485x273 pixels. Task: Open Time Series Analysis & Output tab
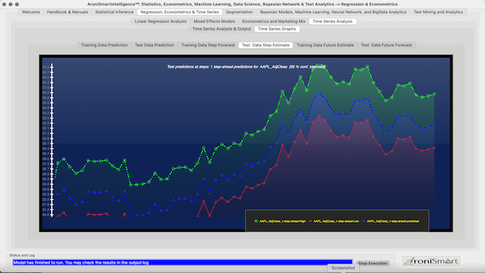click(x=221, y=29)
